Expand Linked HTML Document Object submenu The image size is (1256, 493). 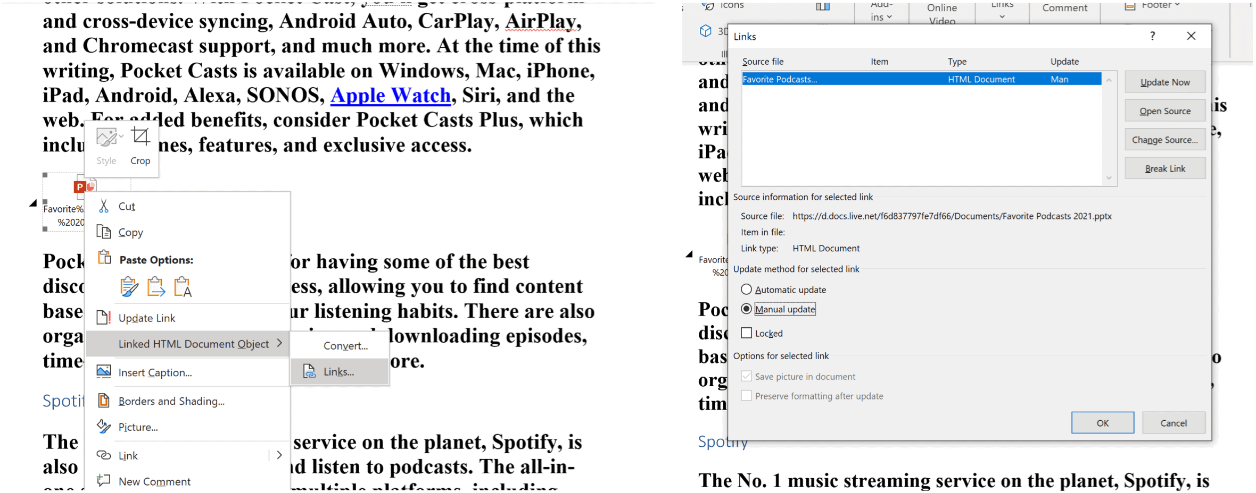[x=188, y=344]
